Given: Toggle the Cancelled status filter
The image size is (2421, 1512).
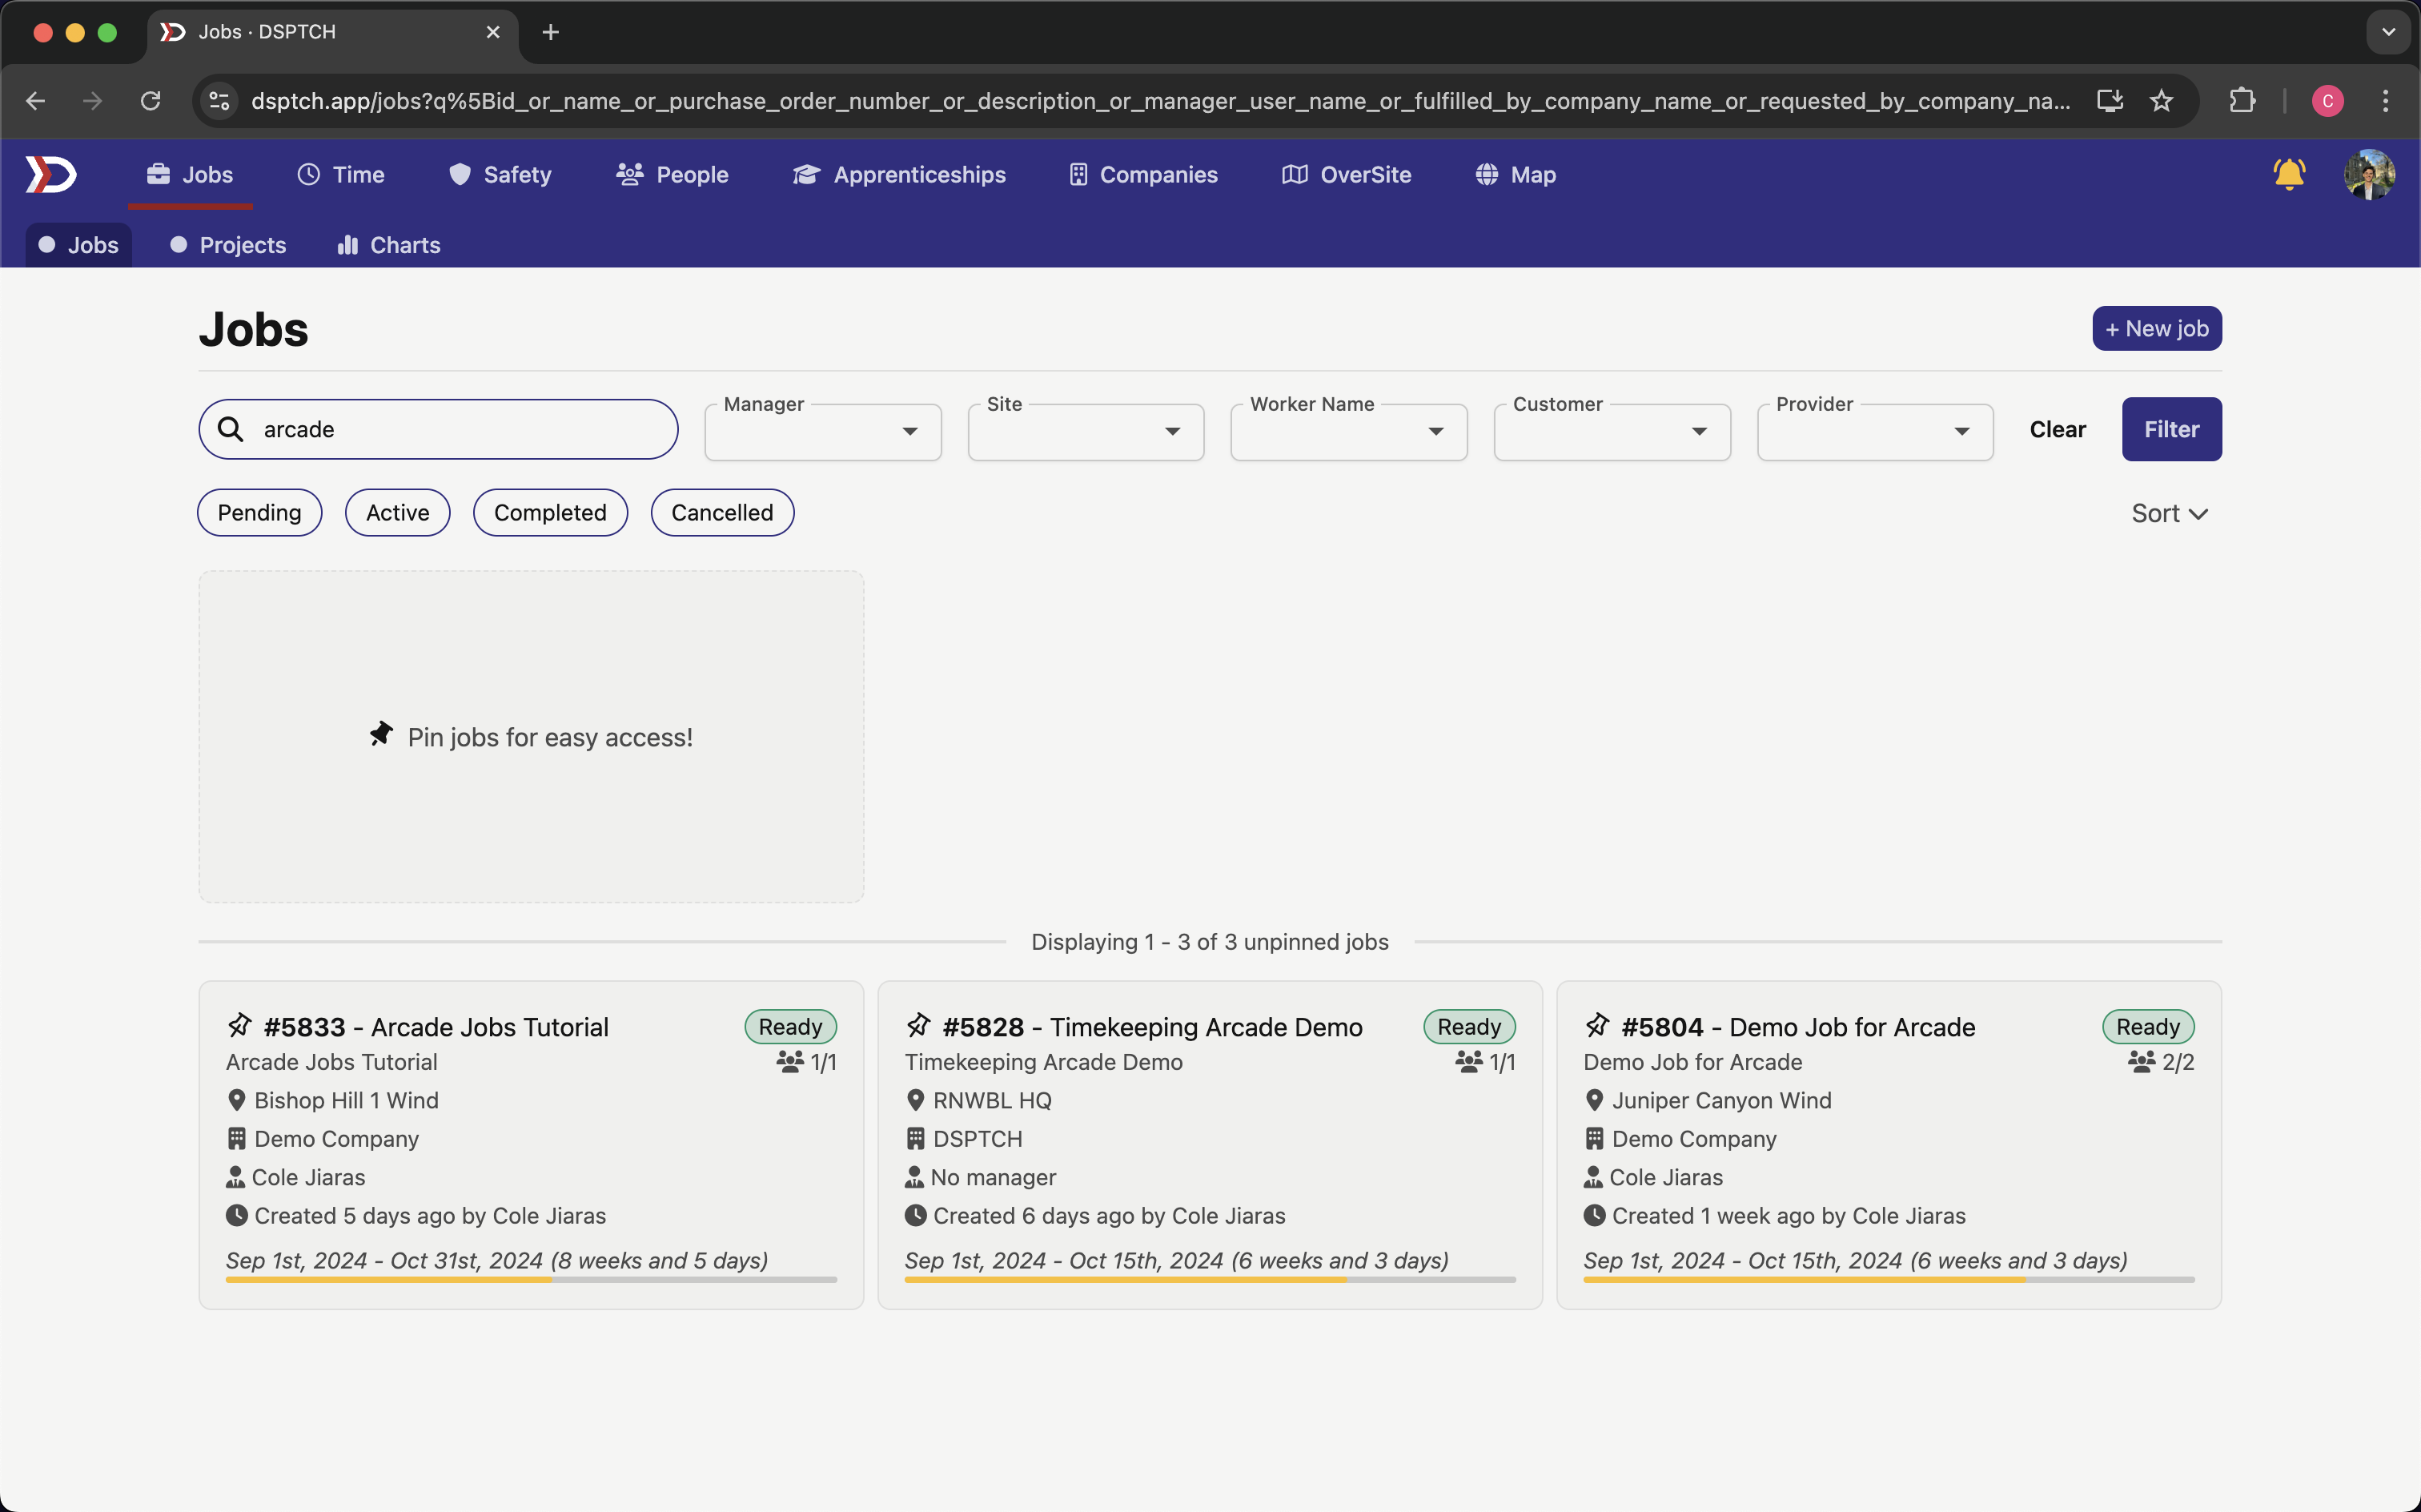Looking at the screenshot, I should point(721,513).
